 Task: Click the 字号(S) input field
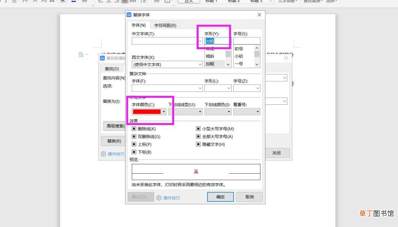[246, 40]
